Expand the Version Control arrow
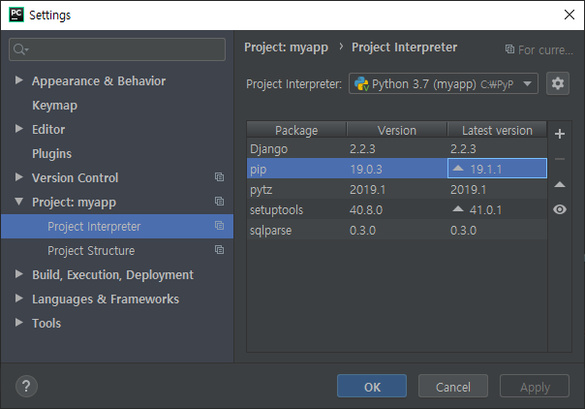The width and height of the screenshot is (585, 409). click(19, 177)
